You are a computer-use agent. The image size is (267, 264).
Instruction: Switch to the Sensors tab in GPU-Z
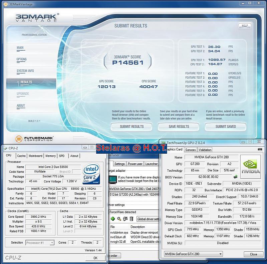point(190,150)
